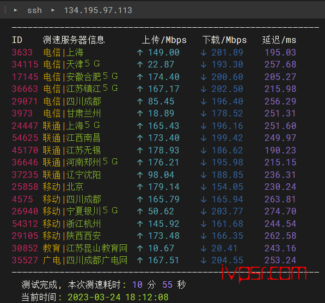
Task: Click the 移动|陕西西安 server name
Action: pyautogui.click(x=72, y=236)
